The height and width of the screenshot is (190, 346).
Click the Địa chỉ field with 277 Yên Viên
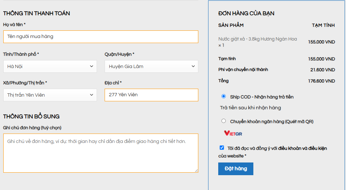pyautogui.click(x=151, y=95)
